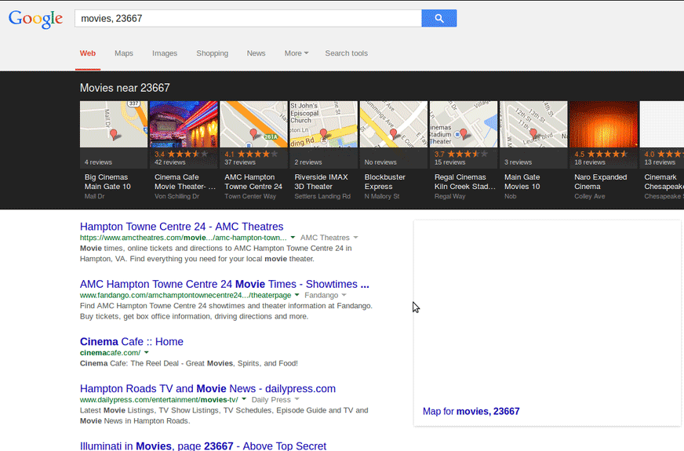Image resolution: width=684 pixels, height=451 pixels.
Task: Click the 42 reviews text for Cinema Cafe
Action: pyautogui.click(x=169, y=162)
